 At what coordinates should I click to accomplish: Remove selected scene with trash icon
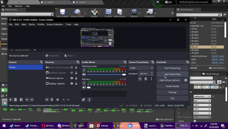click(x=15, y=100)
